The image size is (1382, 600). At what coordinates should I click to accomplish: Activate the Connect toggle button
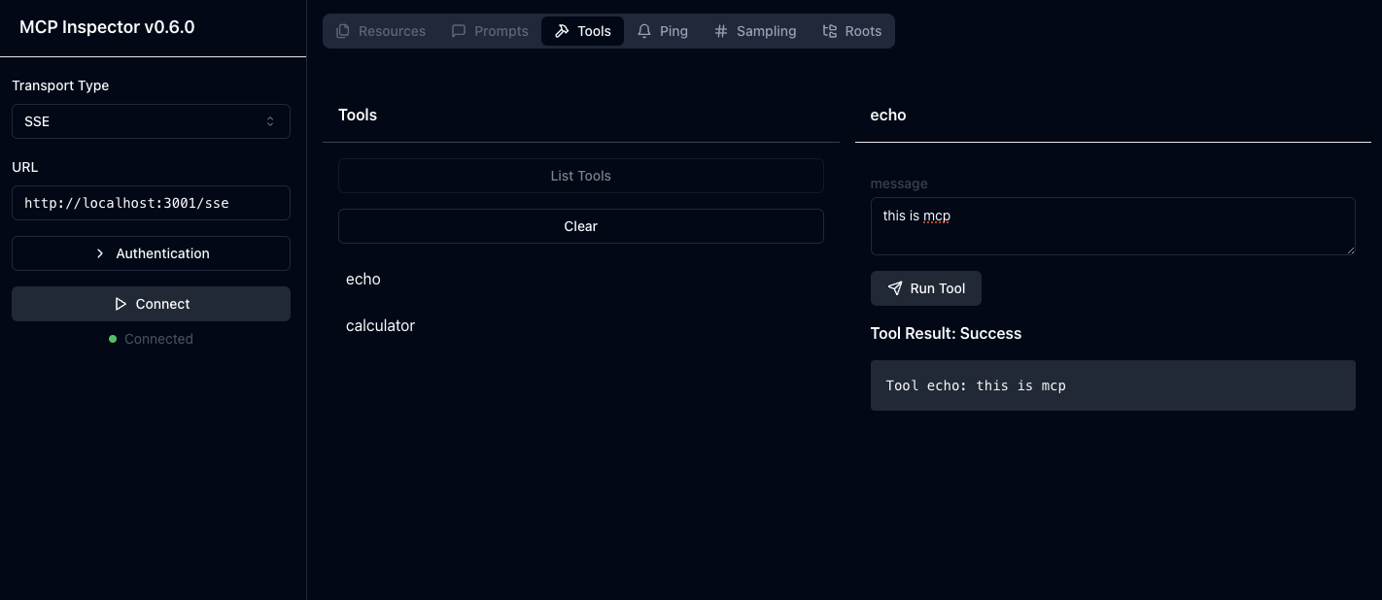point(151,304)
